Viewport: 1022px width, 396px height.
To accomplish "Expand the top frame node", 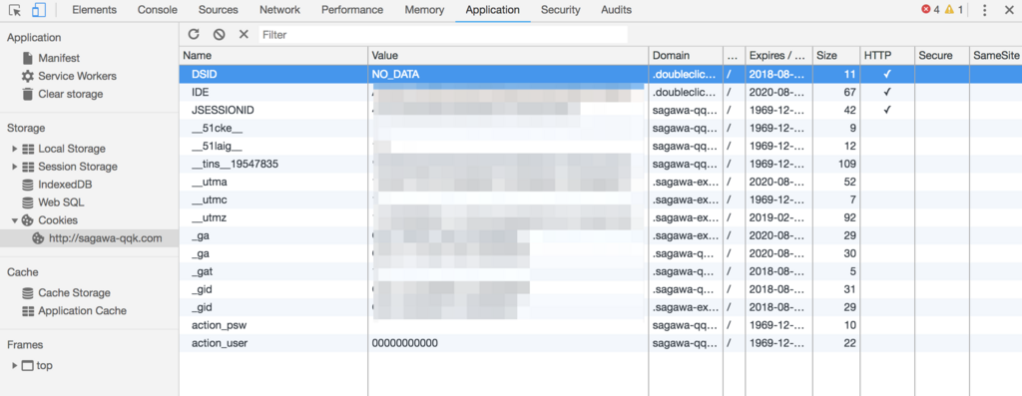I will (15, 365).
